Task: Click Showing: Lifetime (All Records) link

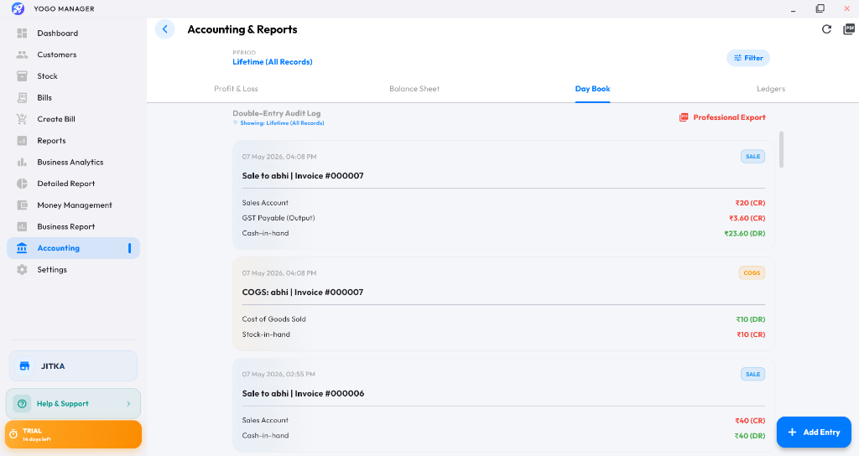Action: tap(282, 123)
